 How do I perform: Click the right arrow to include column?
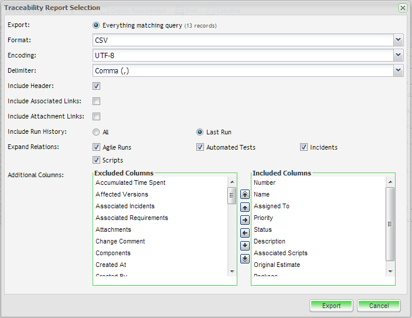coord(245,220)
